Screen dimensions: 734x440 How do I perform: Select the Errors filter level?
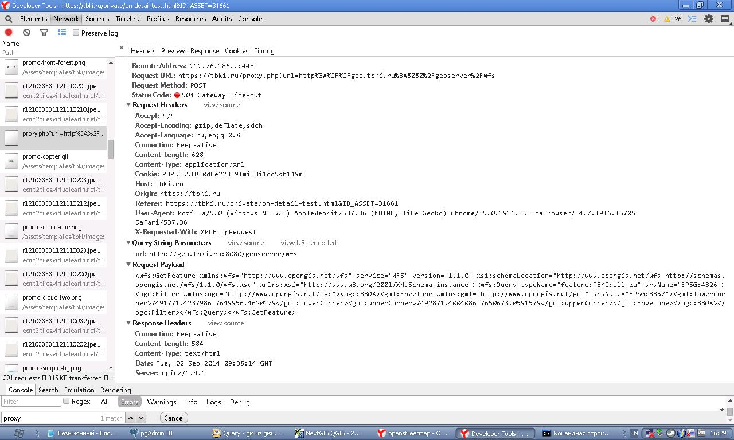click(x=129, y=402)
